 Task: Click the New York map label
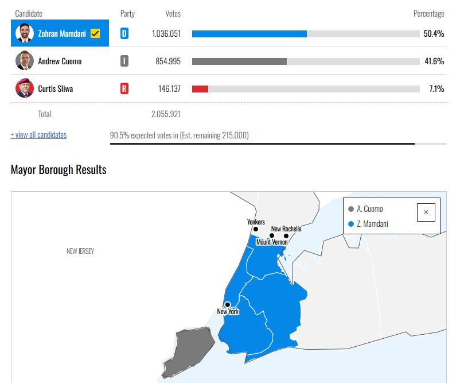[x=228, y=311]
